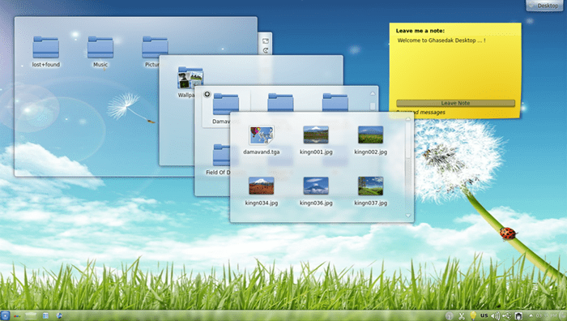The height and width of the screenshot is (321, 567).
Task: Click the Leave Note button
Action: tap(455, 103)
